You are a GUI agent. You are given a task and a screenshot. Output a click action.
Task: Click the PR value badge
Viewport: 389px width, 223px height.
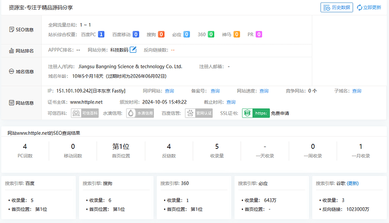point(259,34)
